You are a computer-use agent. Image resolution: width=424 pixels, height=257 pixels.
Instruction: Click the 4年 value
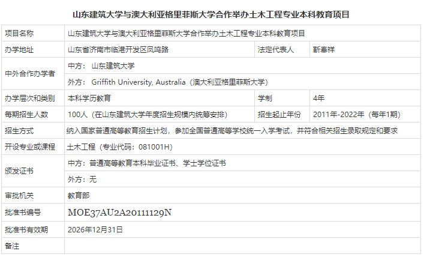(x=318, y=98)
